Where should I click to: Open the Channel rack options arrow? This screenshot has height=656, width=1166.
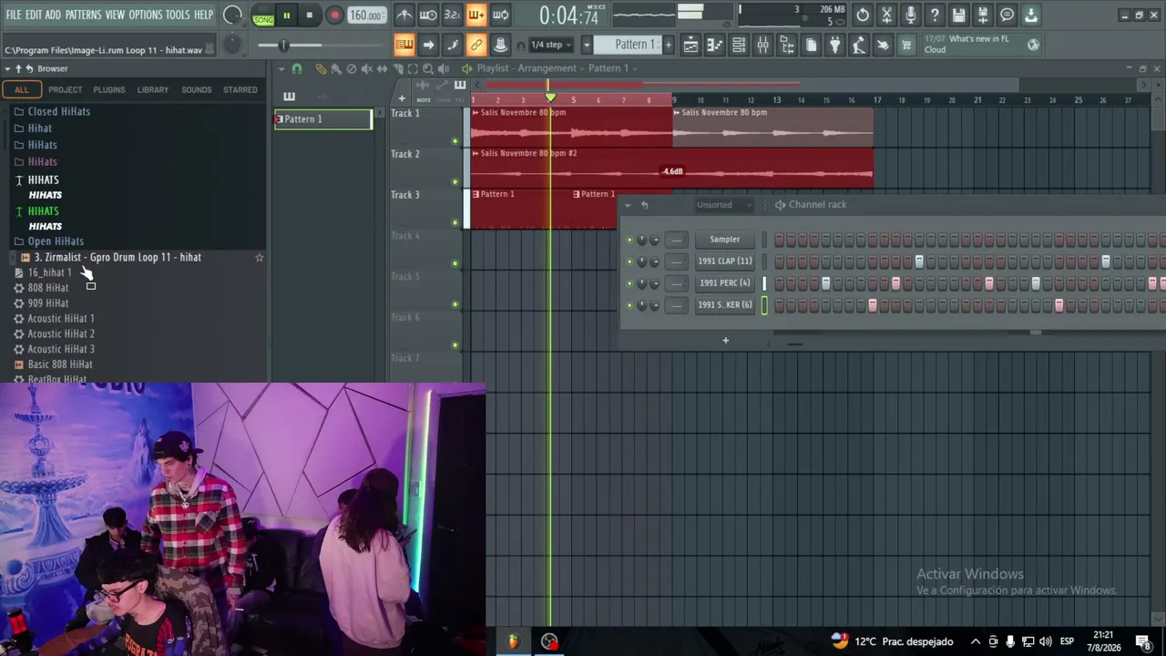point(627,205)
